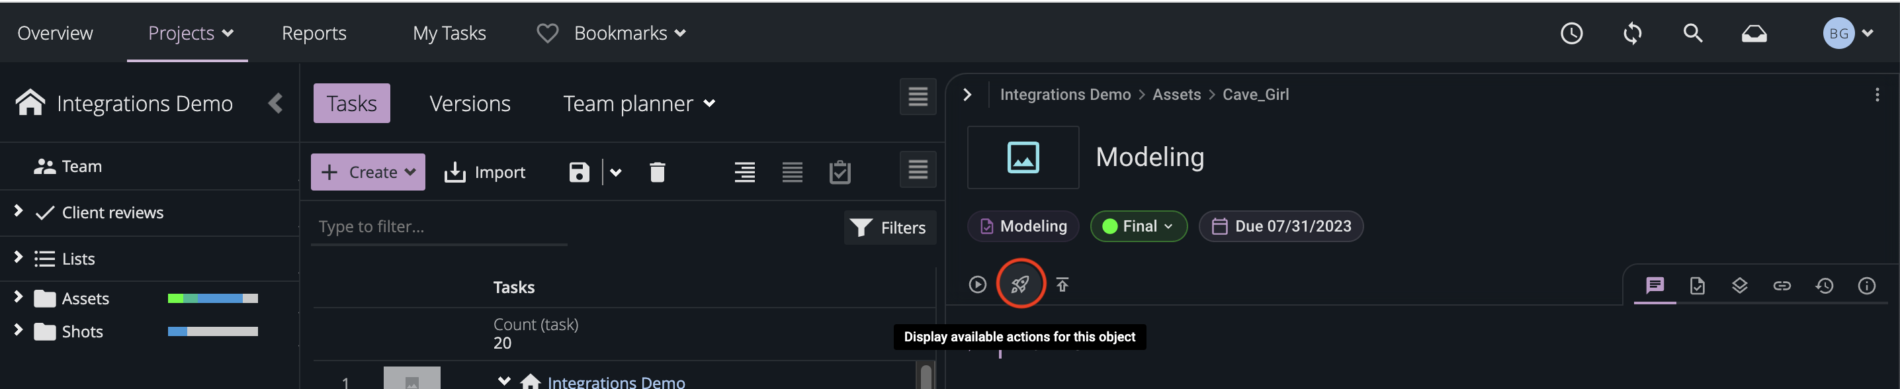Viewport: 1900px width, 389px height.
Task: Toggle flat list view in toolbar
Action: [792, 171]
